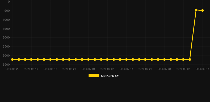
Task: Click the 2026-07-31 date axis label
Action: [x=165, y=69]
